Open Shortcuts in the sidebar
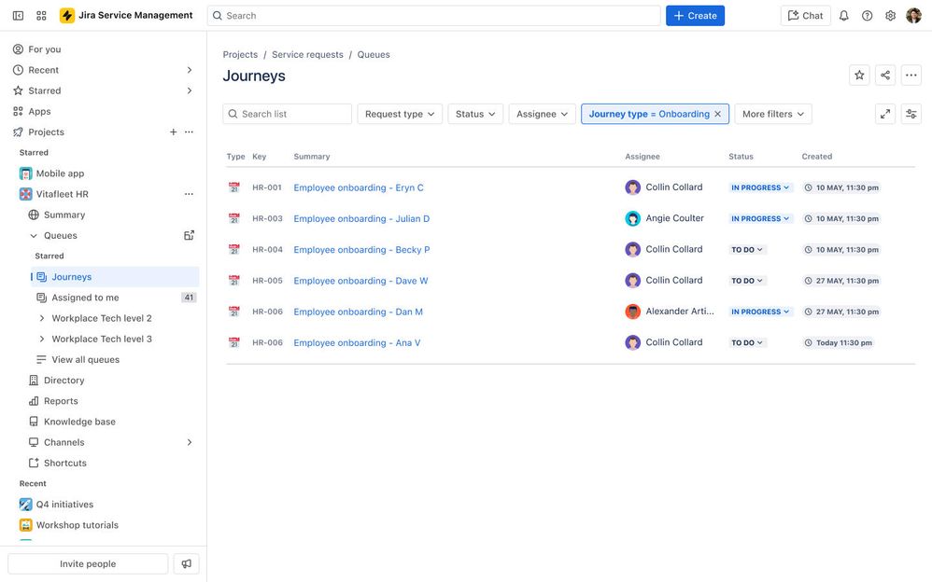The height and width of the screenshot is (582, 932). click(64, 464)
